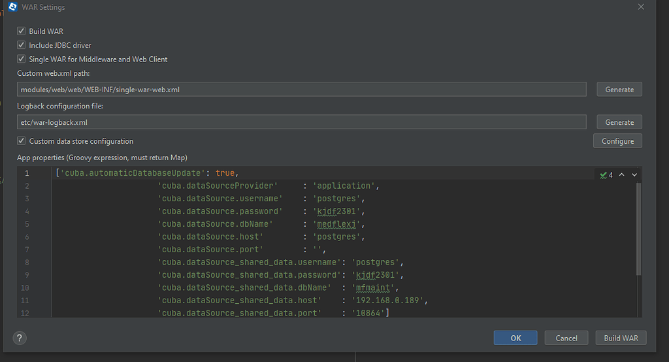The width and height of the screenshot is (669, 362).
Task: Toggle Custom data store configuration checkbox
Action: coord(22,141)
